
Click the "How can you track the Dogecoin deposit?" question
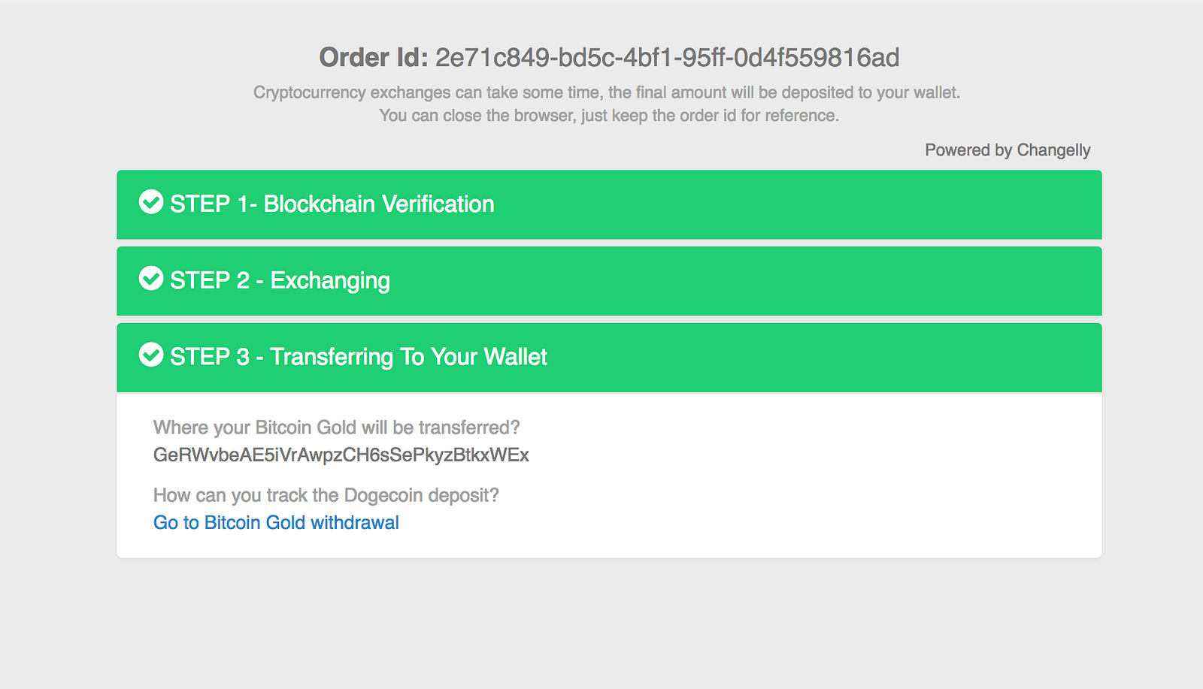click(326, 495)
